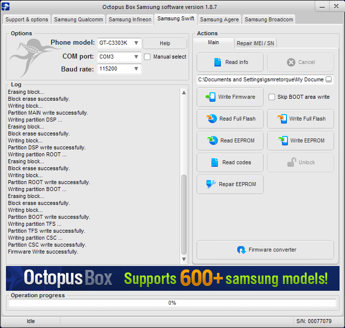Image resolution: width=345 pixels, height=328 pixels.
Task: Close the Octopus Box window
Action: point(336,6)
